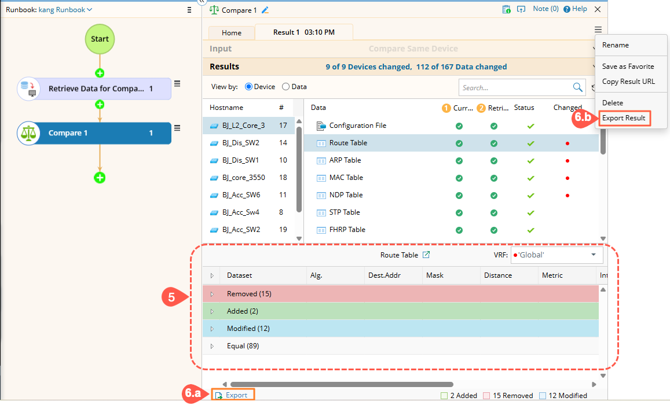Screen dimensions: 670x405
Task: Click the green plus below Start node
Action: click(x=100, y=73)
